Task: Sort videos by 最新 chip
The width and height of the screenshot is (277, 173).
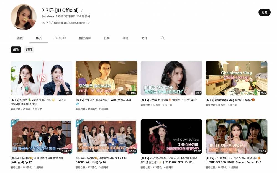Action: [x=16, y=50]
